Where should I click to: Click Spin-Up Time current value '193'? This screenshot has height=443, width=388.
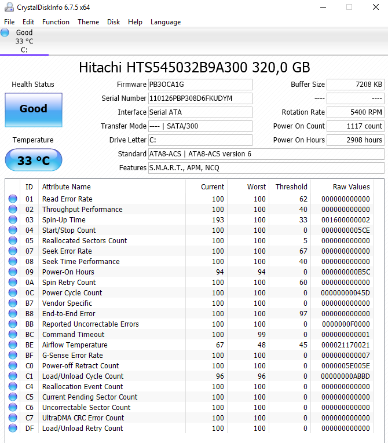(218, 220)
